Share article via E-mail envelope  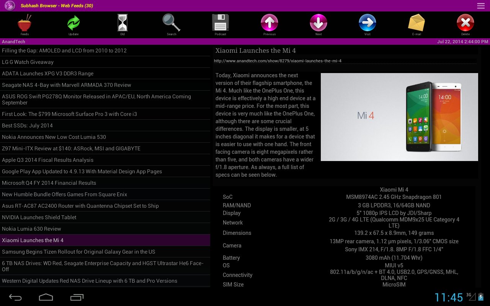pyautogui.click(x=416, y=23)
